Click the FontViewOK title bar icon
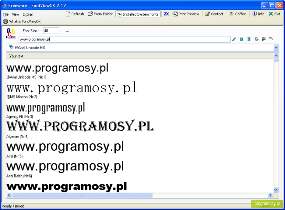Image resolution: width=285 pixels, height=210 pixels. pos(4,5)
